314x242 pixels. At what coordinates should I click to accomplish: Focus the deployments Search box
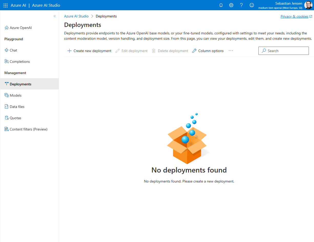(283, 51)
